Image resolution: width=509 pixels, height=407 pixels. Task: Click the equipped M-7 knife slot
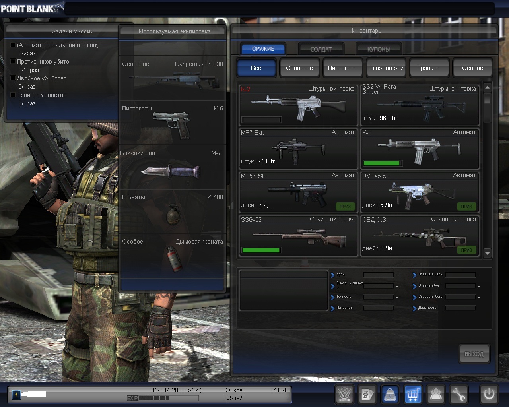(x=173, y=167)
